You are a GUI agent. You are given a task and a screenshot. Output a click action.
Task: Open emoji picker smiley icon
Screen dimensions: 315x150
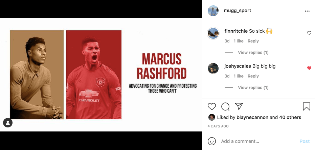(x=212, y=141)
